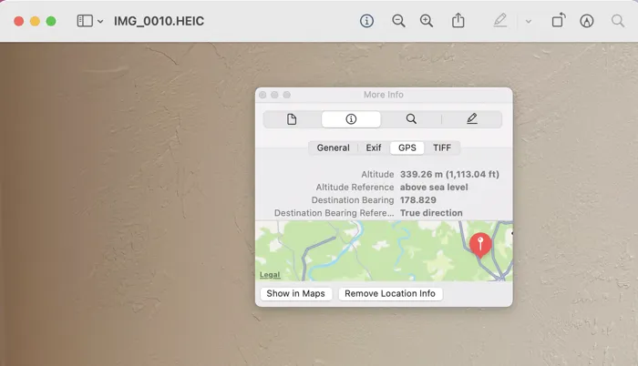Select the More Info inspector pane
This screenshot has width=638, height=366.
point(351,119)
